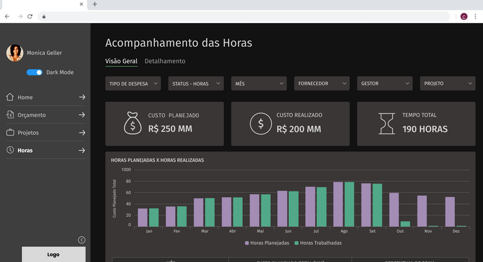
Task: Reload the page with browser refresh icon
Action: point(30,17)
